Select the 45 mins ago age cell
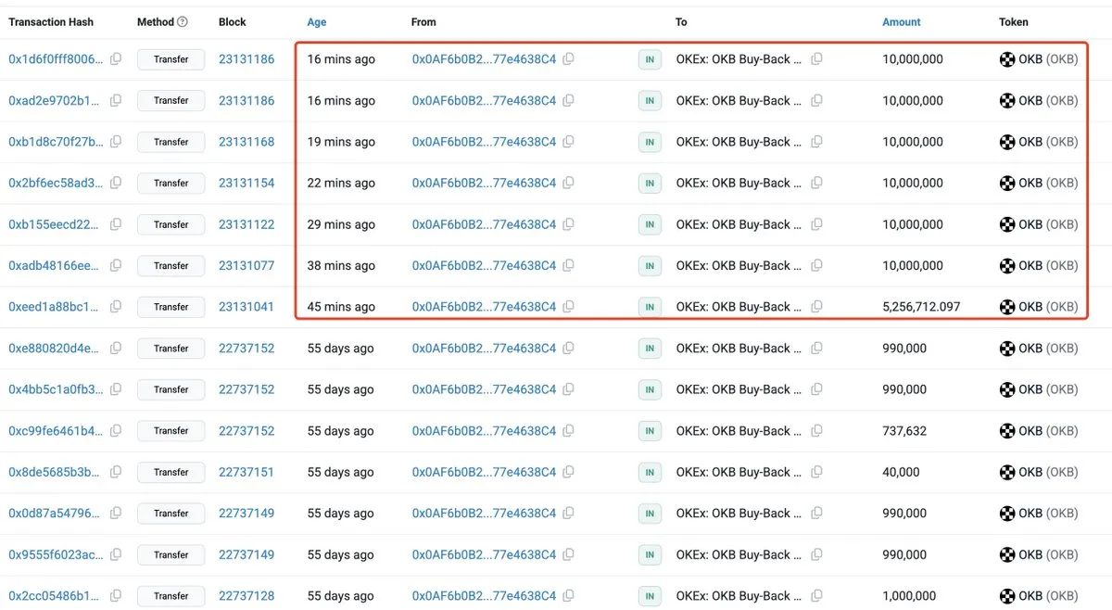The height and width of the screenshot is (610, 1112). 341,307
